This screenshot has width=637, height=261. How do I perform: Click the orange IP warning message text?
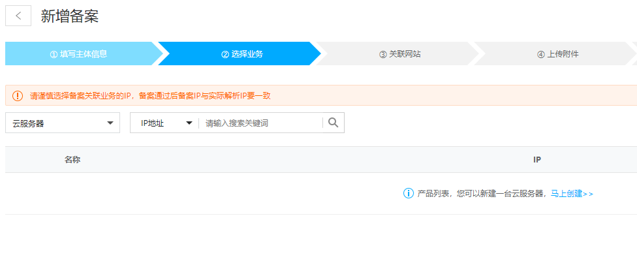[x=150, y=96]
